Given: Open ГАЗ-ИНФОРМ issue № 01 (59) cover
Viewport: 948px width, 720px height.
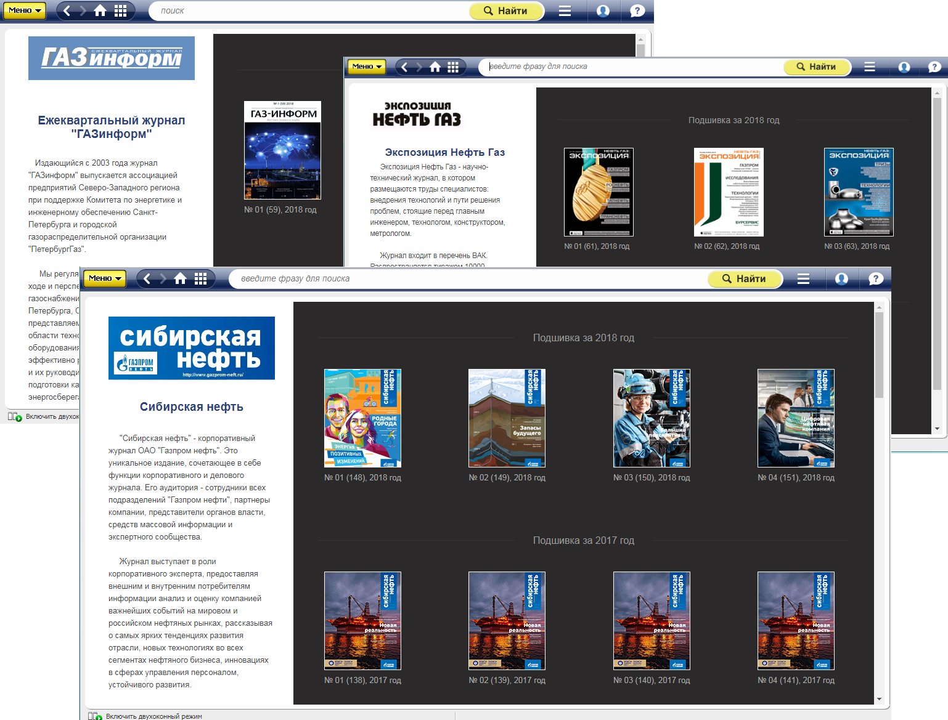Looking at the screenshot, I should (x=282, y=150).
